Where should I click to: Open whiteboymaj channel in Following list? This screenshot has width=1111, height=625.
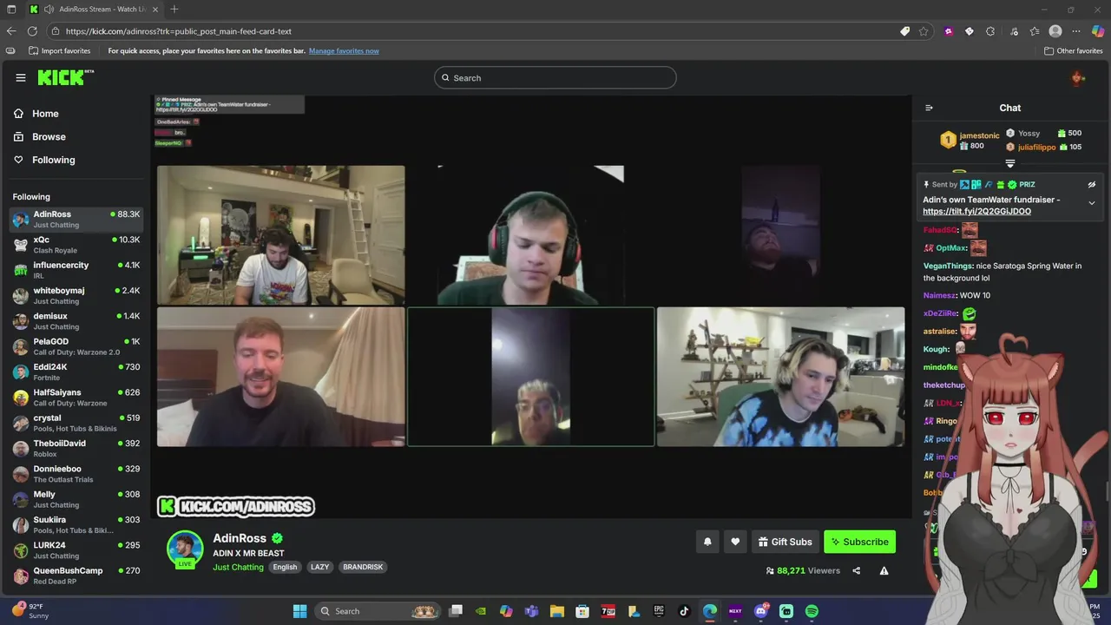pos(76,295)
